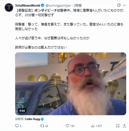This screenshot has width=129, height=131.
Task: Click the TotalNewsWorld display name
Action: click(28, 5)
